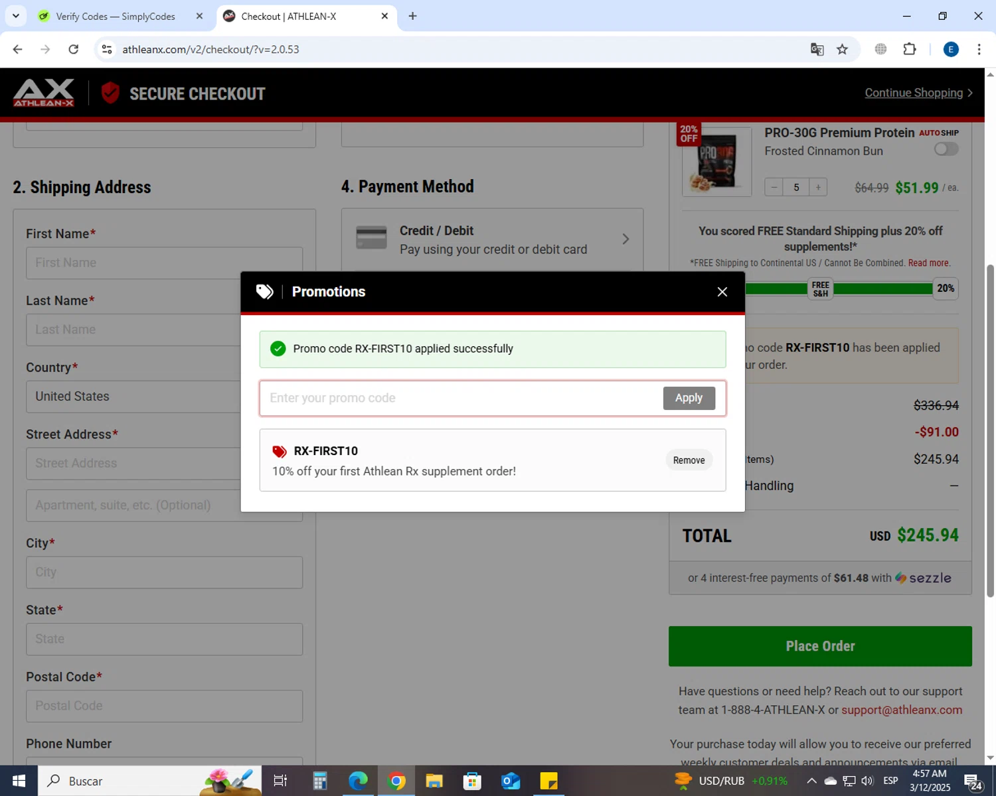Screen dimensions: 996x796
Task: Close the Promotions dialog
Action: click(x=722, y=292)
